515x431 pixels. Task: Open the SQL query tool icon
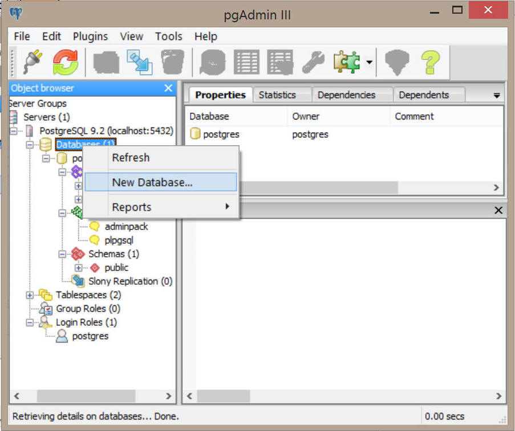click(212, 61)
